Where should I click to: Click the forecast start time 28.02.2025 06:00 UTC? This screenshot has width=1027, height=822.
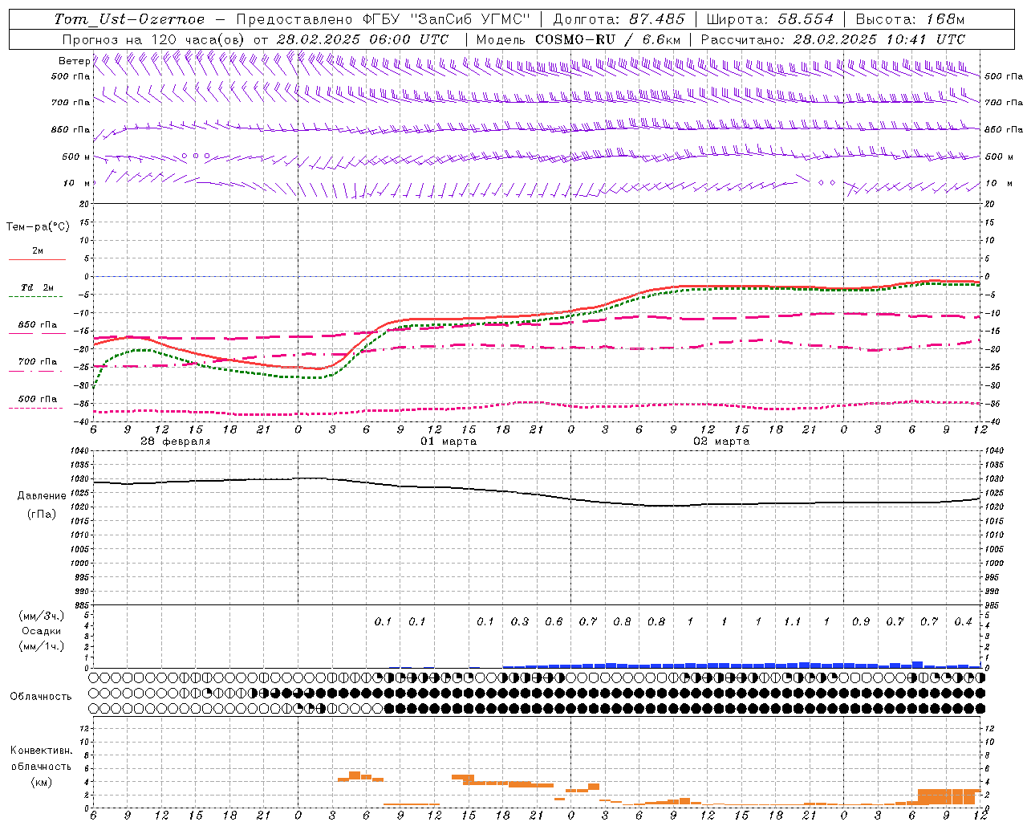pos(363,39)
